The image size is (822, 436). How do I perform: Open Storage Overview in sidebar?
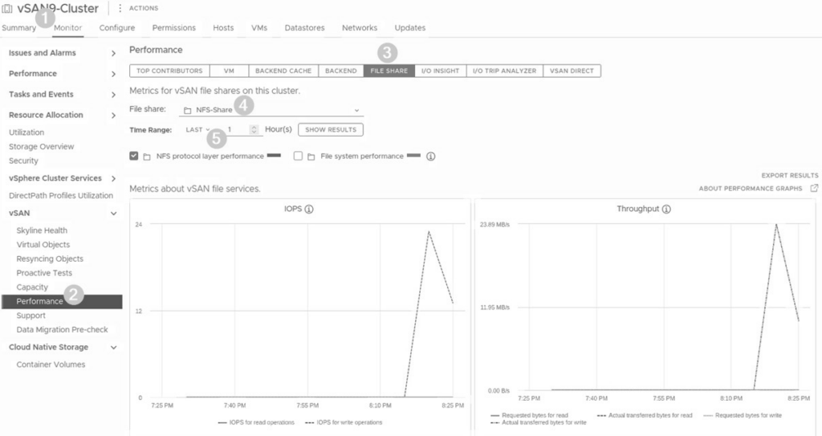pyautogui.click(x=42, y=146)
